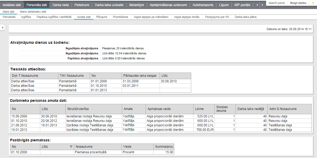Open Algas lapiņas pa mēnešiem
Viewport: 317px width, 158px height.
(x=151, y=17)
